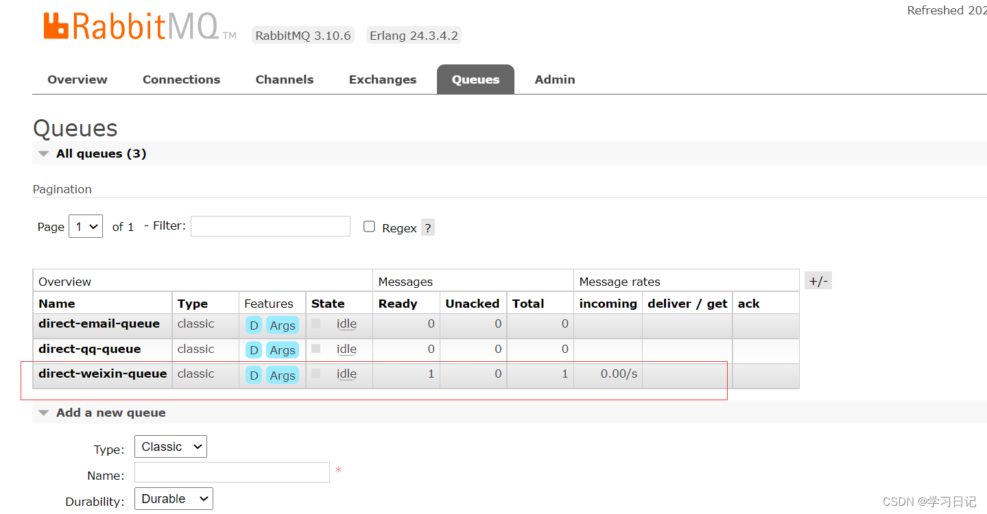Sort by incoming rate column
The height and width of the screenshot is (514, 987).
pos(608,304)
